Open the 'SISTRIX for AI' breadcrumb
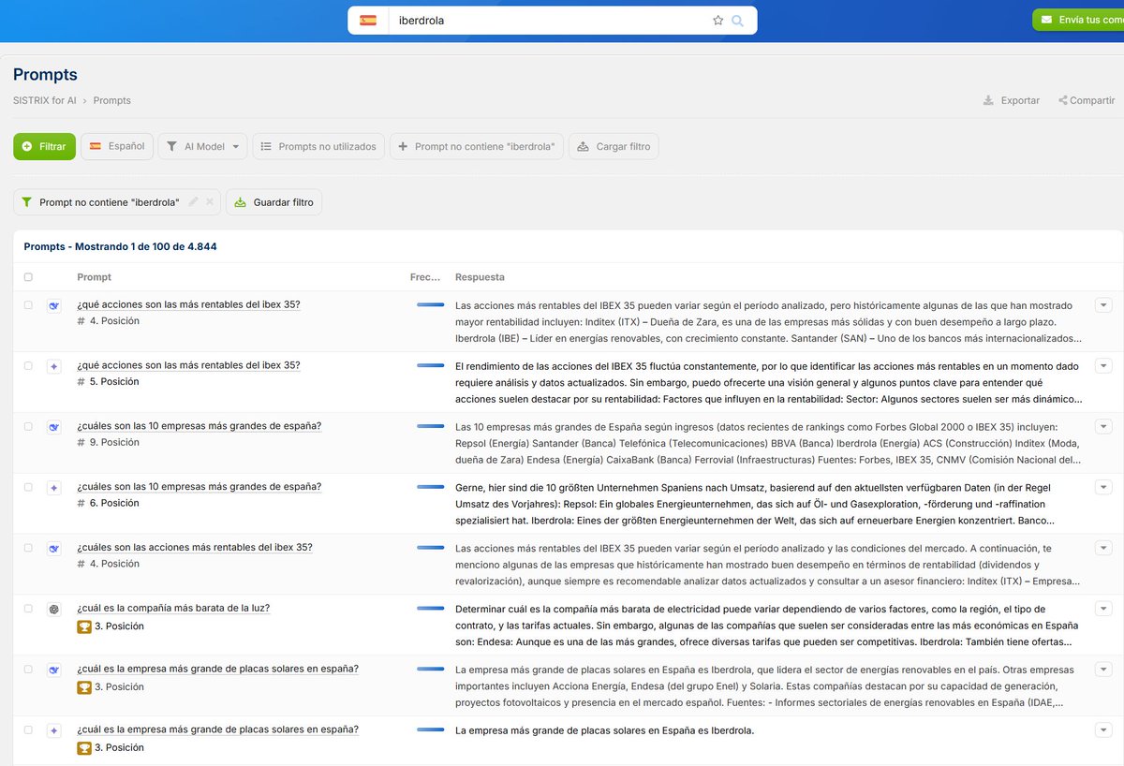The width and height of the screenshot is (1124, 766). click(45, 100)
